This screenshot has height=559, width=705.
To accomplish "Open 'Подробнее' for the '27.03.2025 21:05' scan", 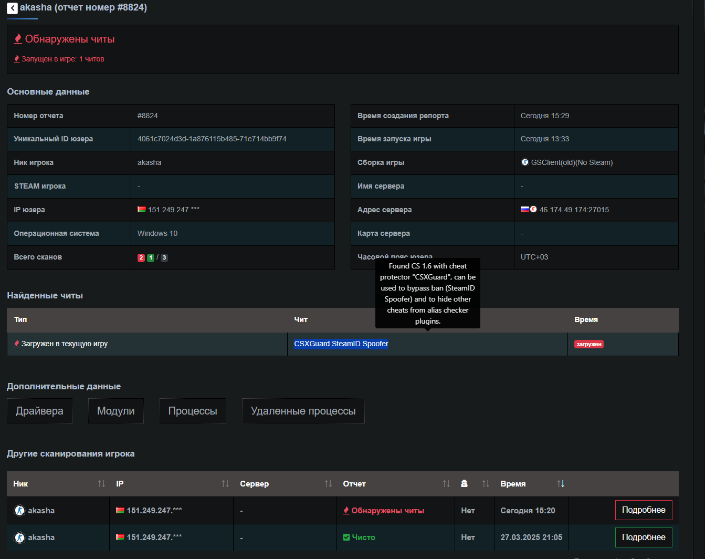I will coord(644,537).
